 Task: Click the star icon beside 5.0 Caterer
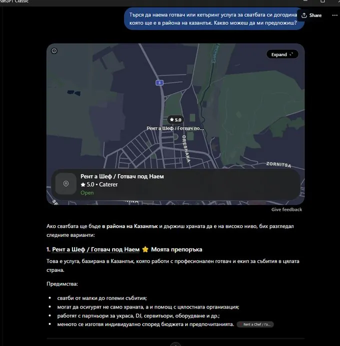click(x=83, y=184)
